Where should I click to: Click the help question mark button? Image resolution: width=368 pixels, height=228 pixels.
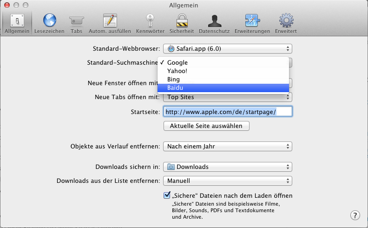tap(355, 215)
